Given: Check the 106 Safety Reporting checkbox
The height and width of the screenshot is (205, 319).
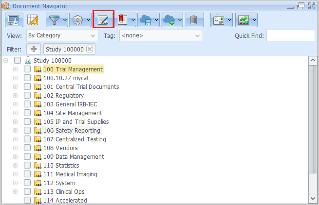Looking at the screenshot, I should point(27,130).
